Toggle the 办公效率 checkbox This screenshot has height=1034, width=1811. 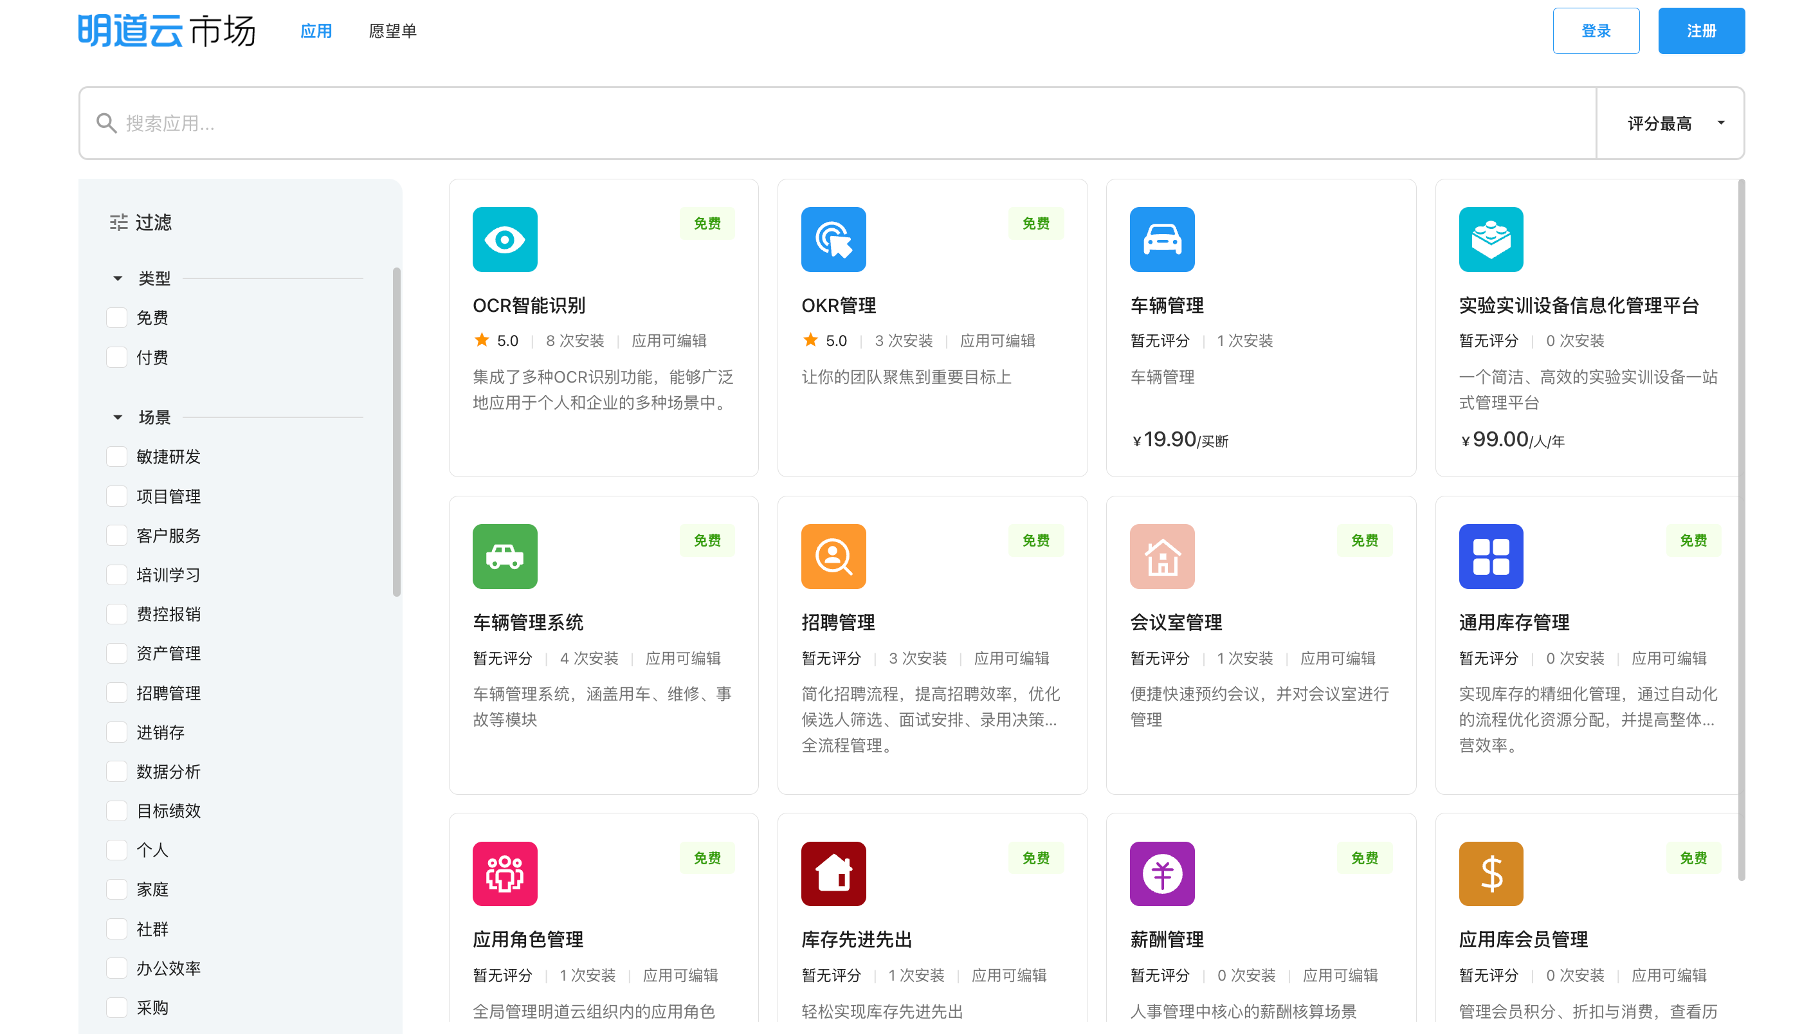click(116, 968)
